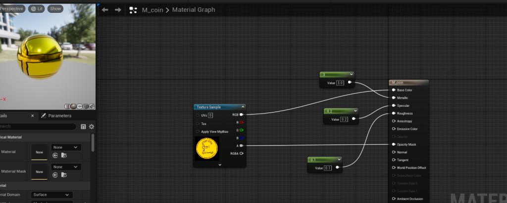Click the back navigation arrow in graph toolbar

[x=105, y=10]
